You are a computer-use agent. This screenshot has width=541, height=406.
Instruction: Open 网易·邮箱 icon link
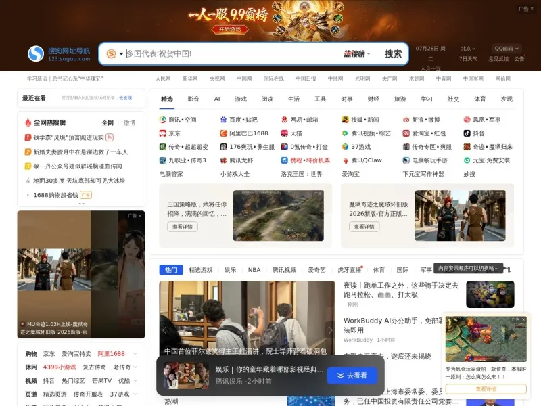(284, 120)
